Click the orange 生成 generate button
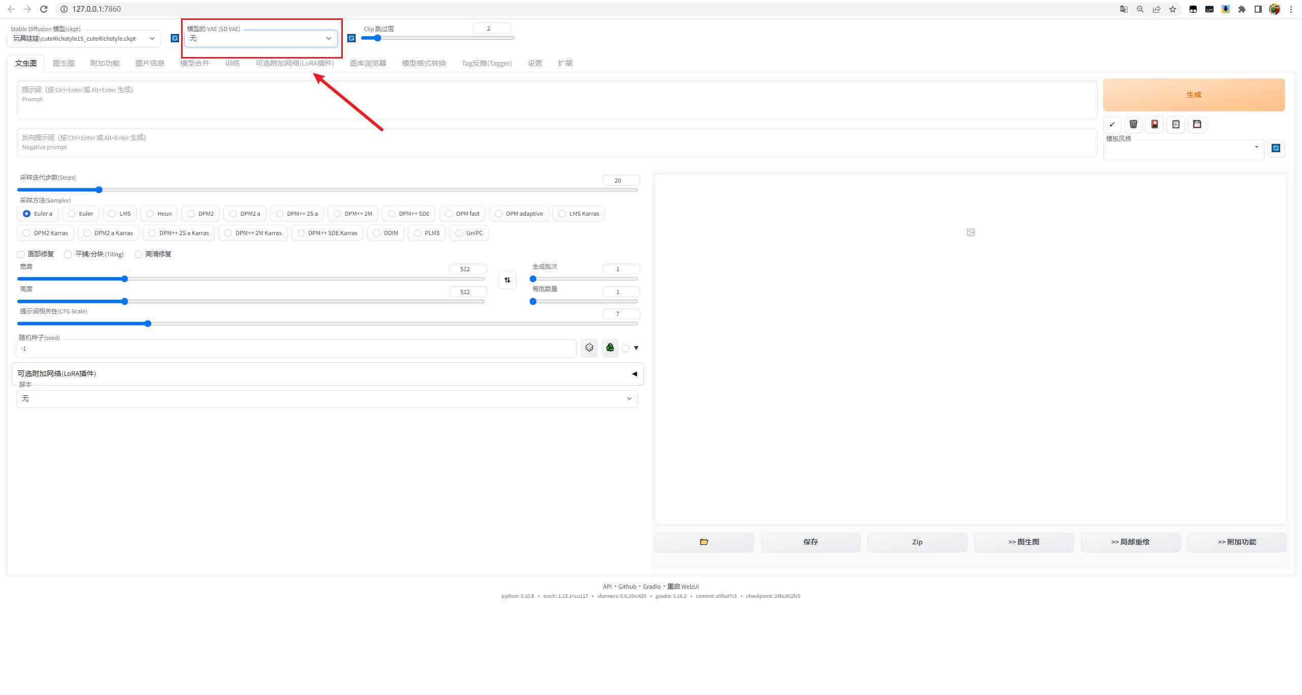 [x=1194, y=95]
